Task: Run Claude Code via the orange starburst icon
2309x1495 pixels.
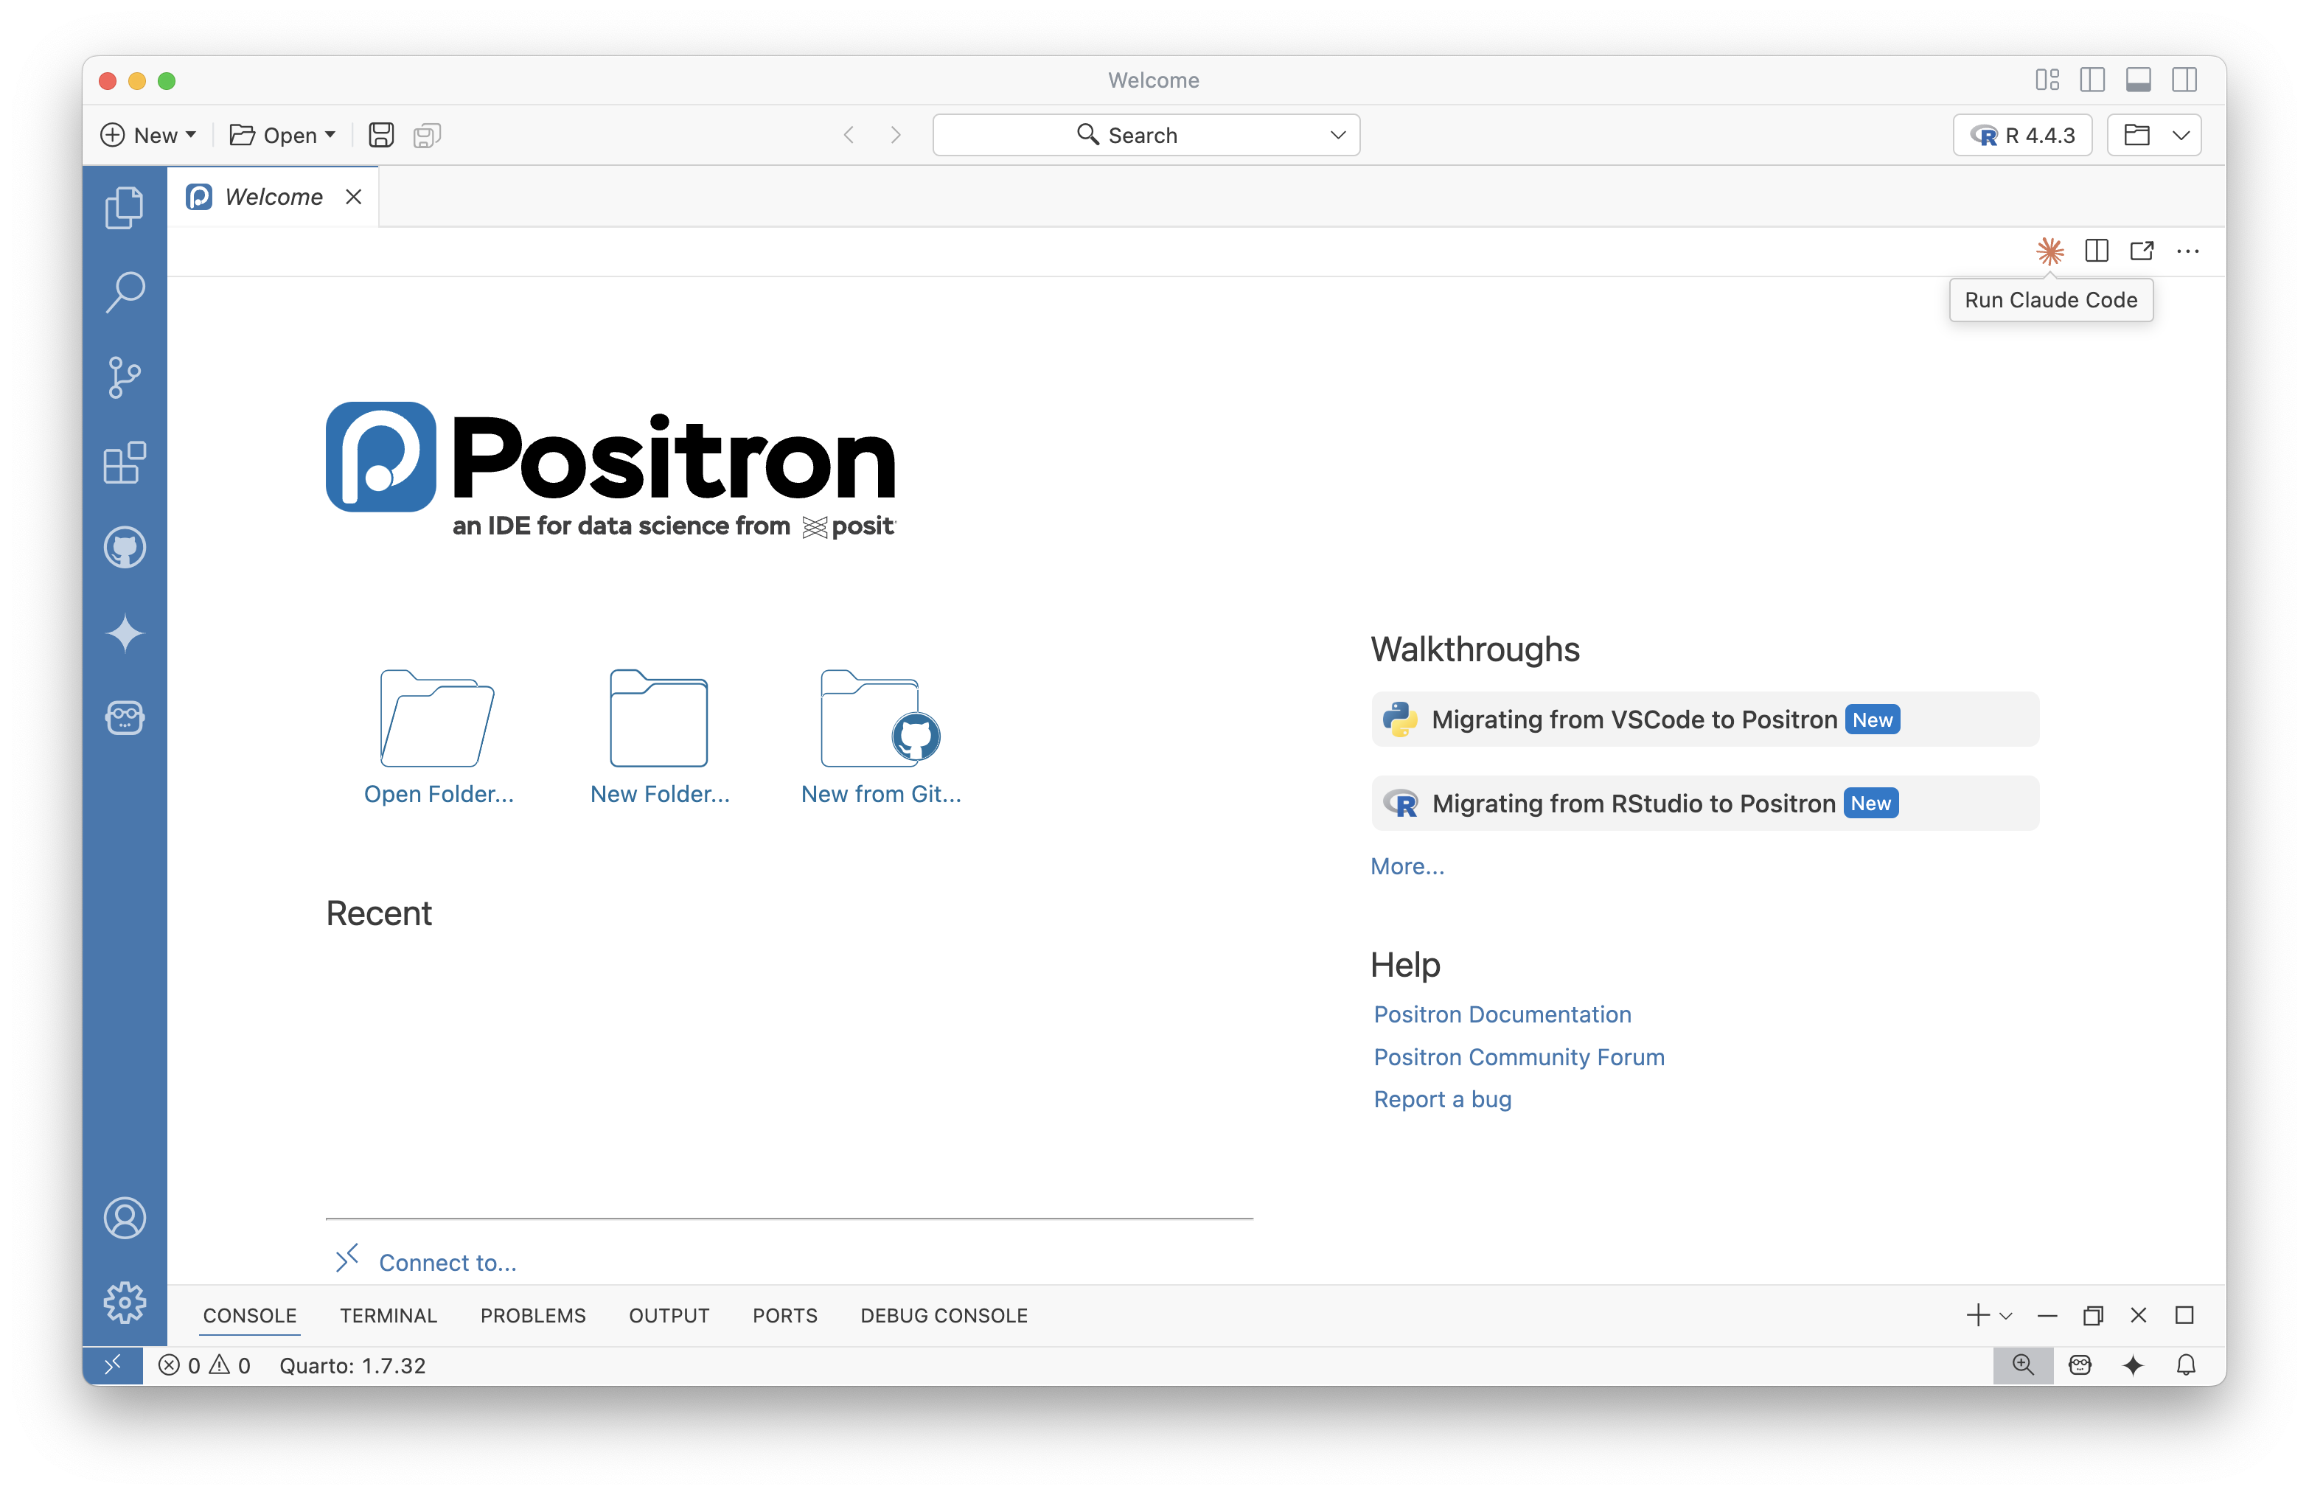Action: pos(2049,251)
